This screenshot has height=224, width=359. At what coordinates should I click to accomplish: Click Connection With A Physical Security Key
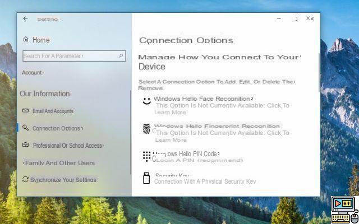pos(205,181)
